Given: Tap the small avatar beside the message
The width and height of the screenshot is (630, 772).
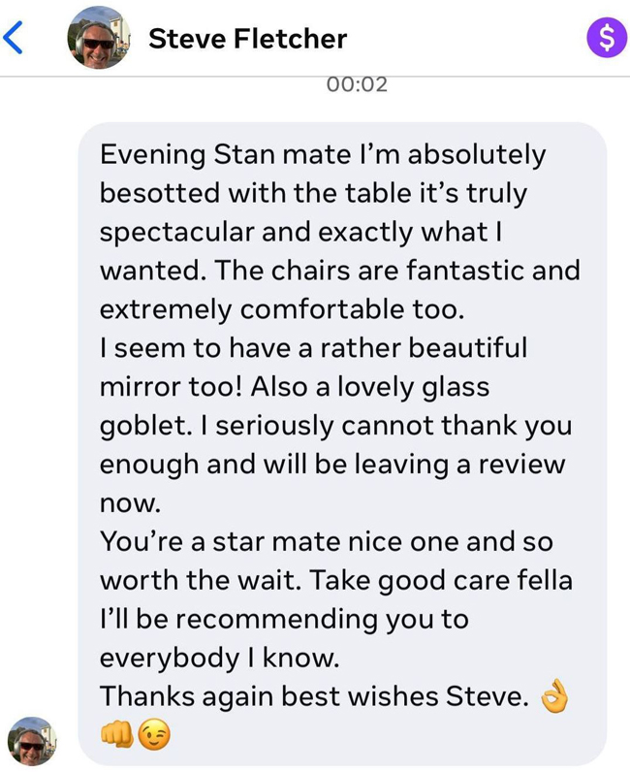Looking at the screenshot, I should click(31, 742).
